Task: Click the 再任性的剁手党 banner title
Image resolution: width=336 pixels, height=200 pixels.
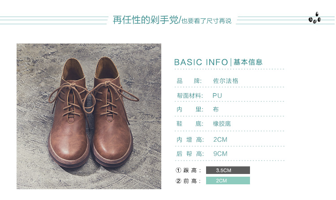Action: (146, 20)
